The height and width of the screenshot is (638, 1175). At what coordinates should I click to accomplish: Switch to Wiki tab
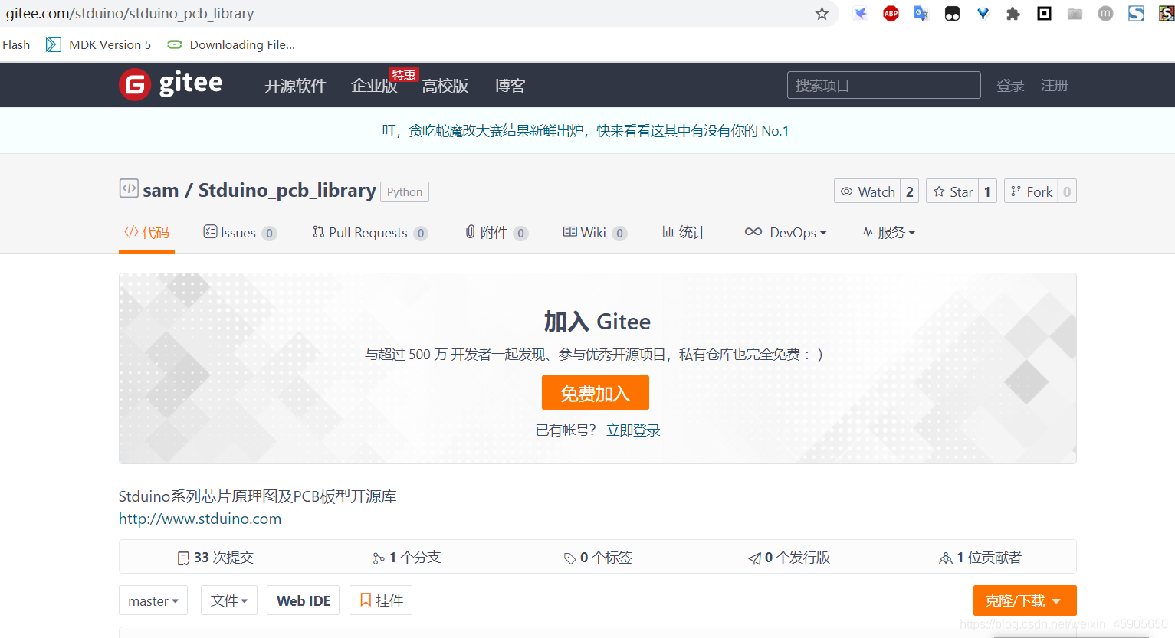pos(595,233)
